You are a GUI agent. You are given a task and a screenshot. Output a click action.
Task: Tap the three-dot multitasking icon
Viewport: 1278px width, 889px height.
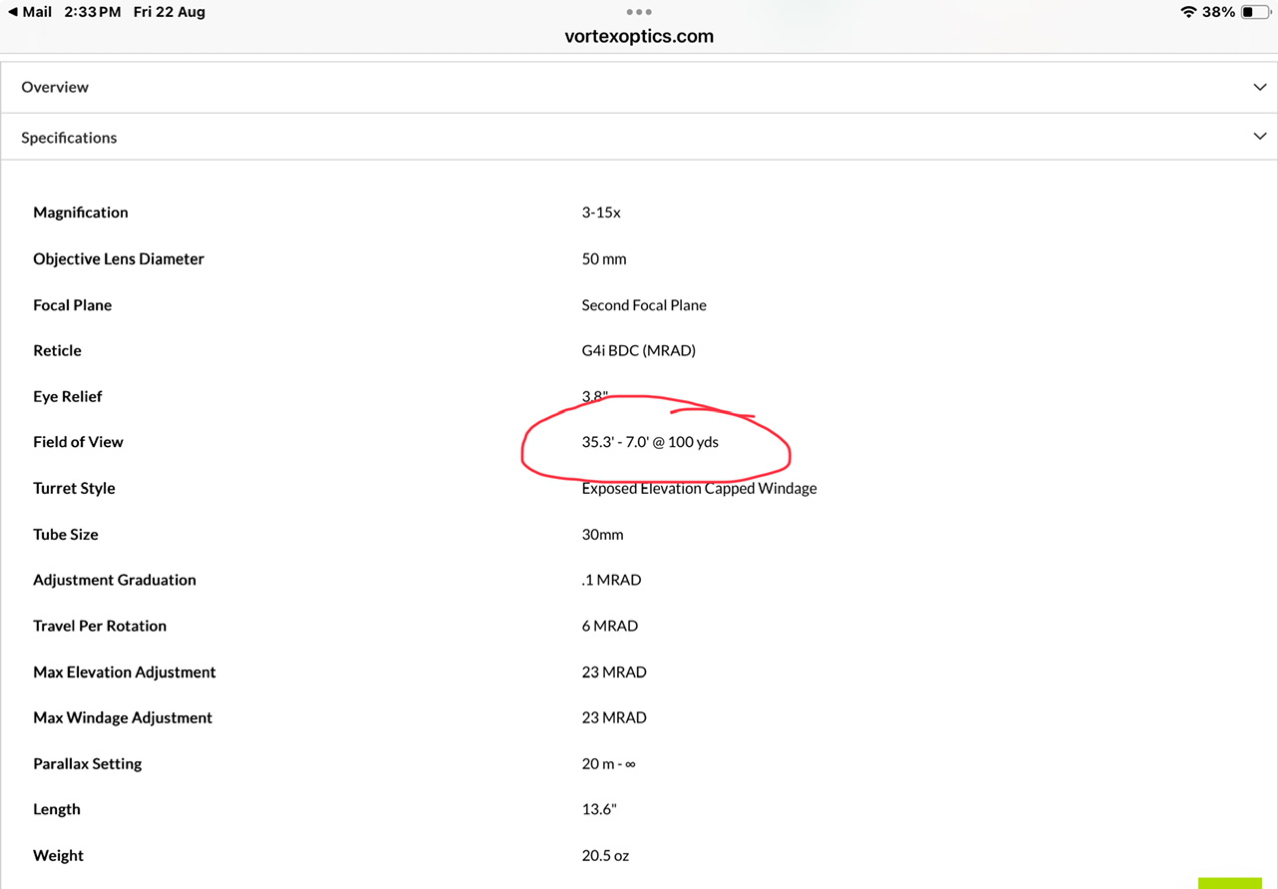coord(639,12)
